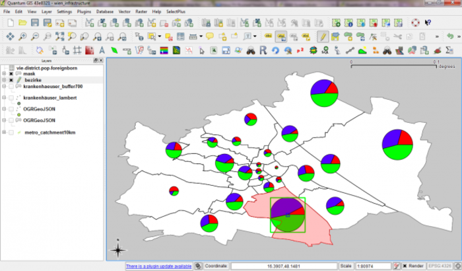Viewport: 462px width, 271px height.
Task: Close the Layers panel
Action: (101, 61)
